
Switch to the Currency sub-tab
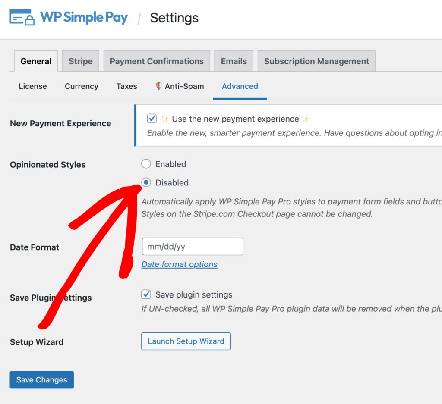[x=82, y=86]
